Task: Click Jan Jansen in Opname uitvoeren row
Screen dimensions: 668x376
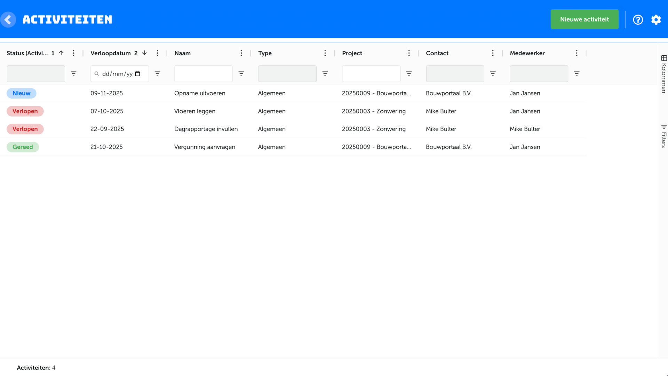Action: [525, 93]
